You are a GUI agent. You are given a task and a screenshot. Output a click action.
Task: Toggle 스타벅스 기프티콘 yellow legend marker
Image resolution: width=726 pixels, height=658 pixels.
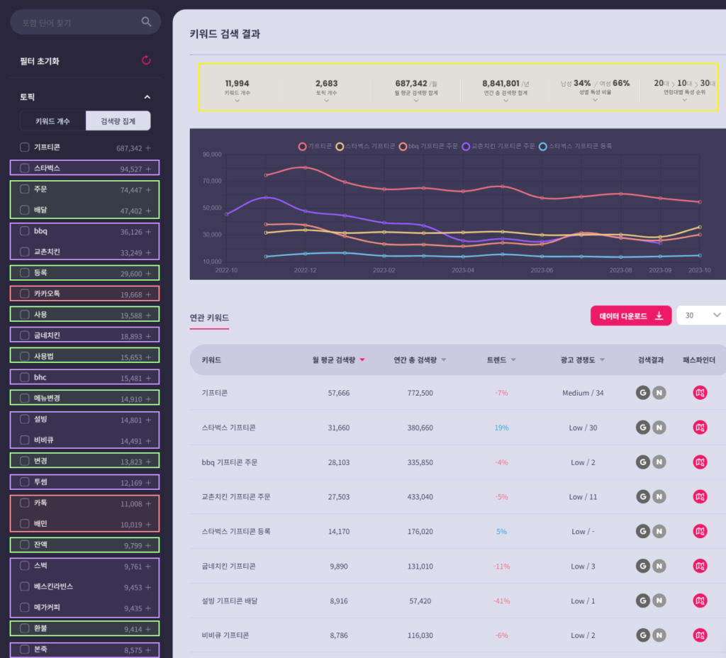tap(340, 146)
